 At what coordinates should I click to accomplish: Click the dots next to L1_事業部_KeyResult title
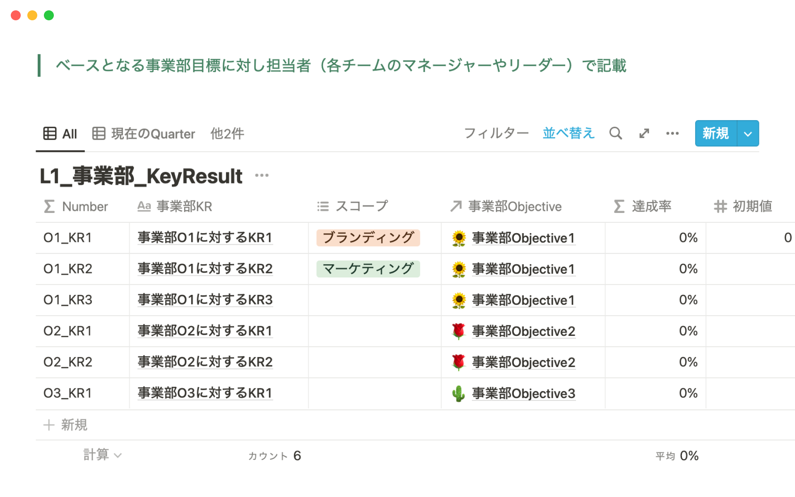[262, 176]
